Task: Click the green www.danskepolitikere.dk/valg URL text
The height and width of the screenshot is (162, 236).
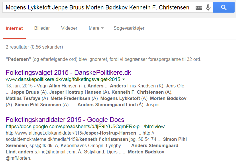Action: 63,79
